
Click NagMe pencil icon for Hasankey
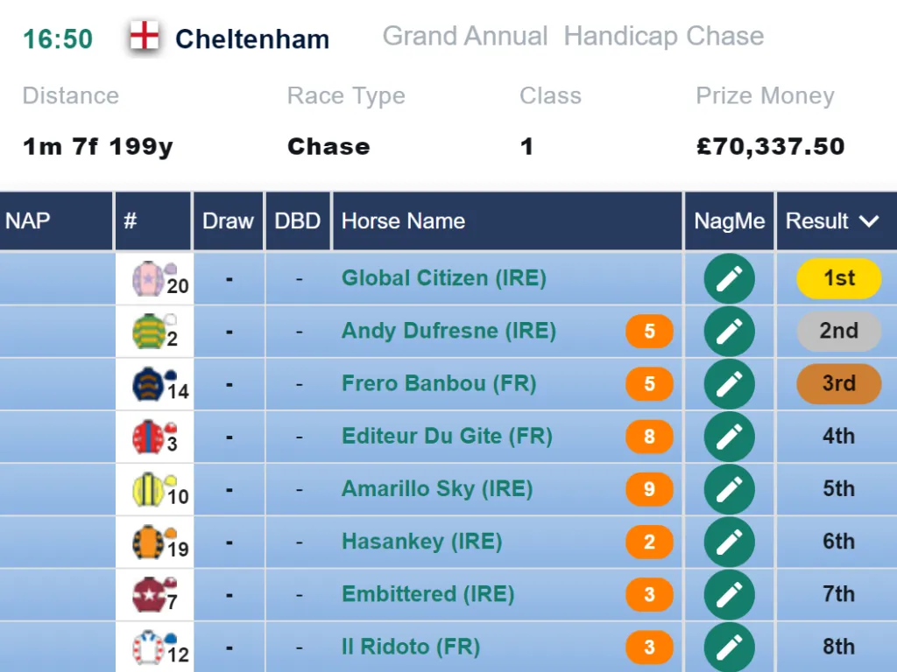[730, 542]
